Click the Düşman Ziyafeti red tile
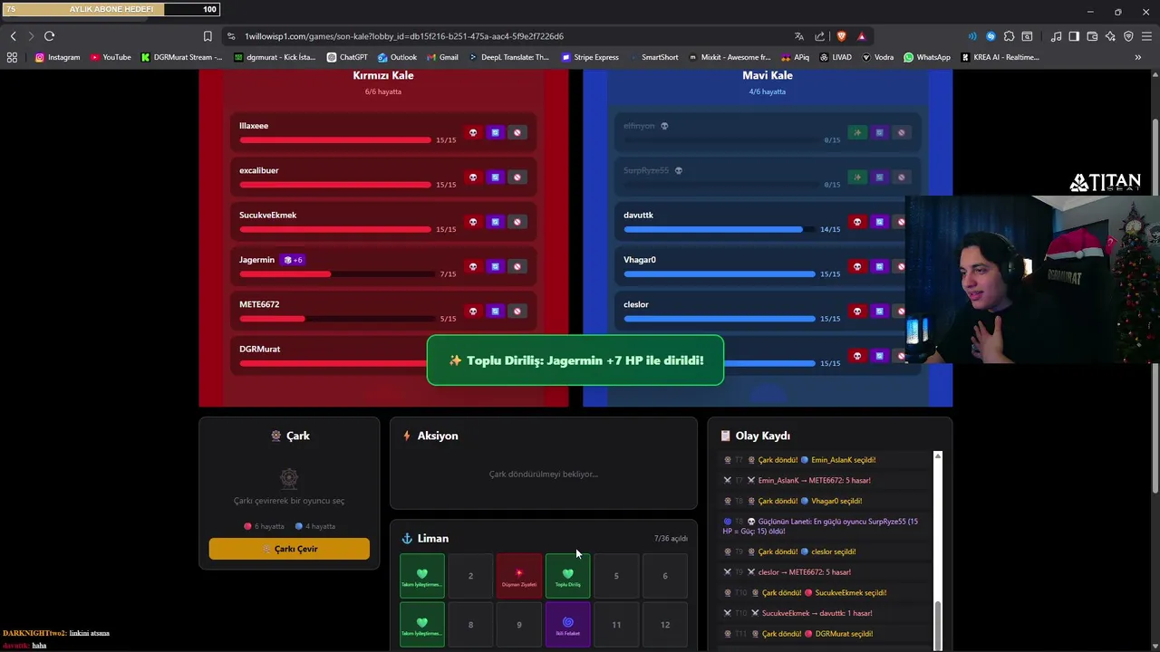Image resolution: width=1160 pixels, height=652 pixels. [x=519, y=576]
